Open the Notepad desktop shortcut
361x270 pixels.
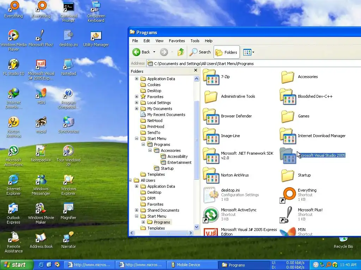pos(69,67)
